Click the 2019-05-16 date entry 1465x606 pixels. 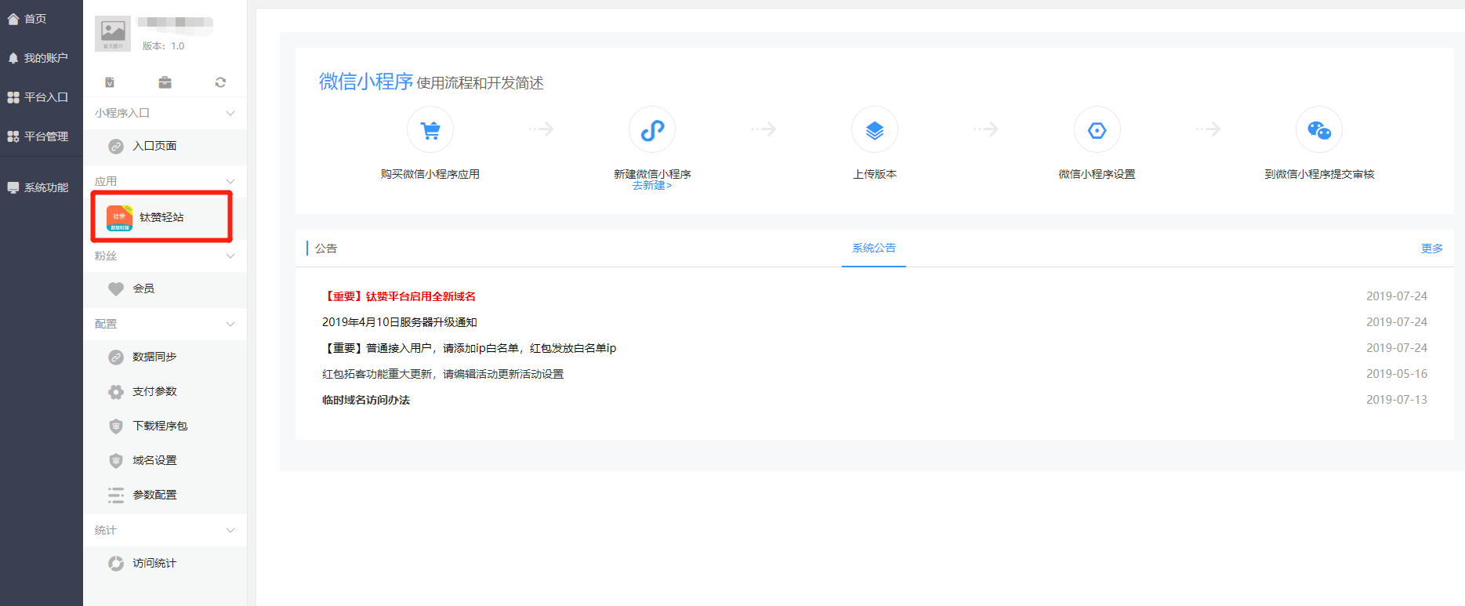(x=1397, y=374)
